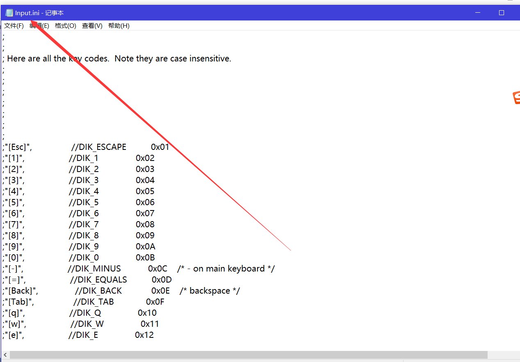Open the 格式(O) menu
Viewport: 520px width, 362px height.
(x=66, y=26)
